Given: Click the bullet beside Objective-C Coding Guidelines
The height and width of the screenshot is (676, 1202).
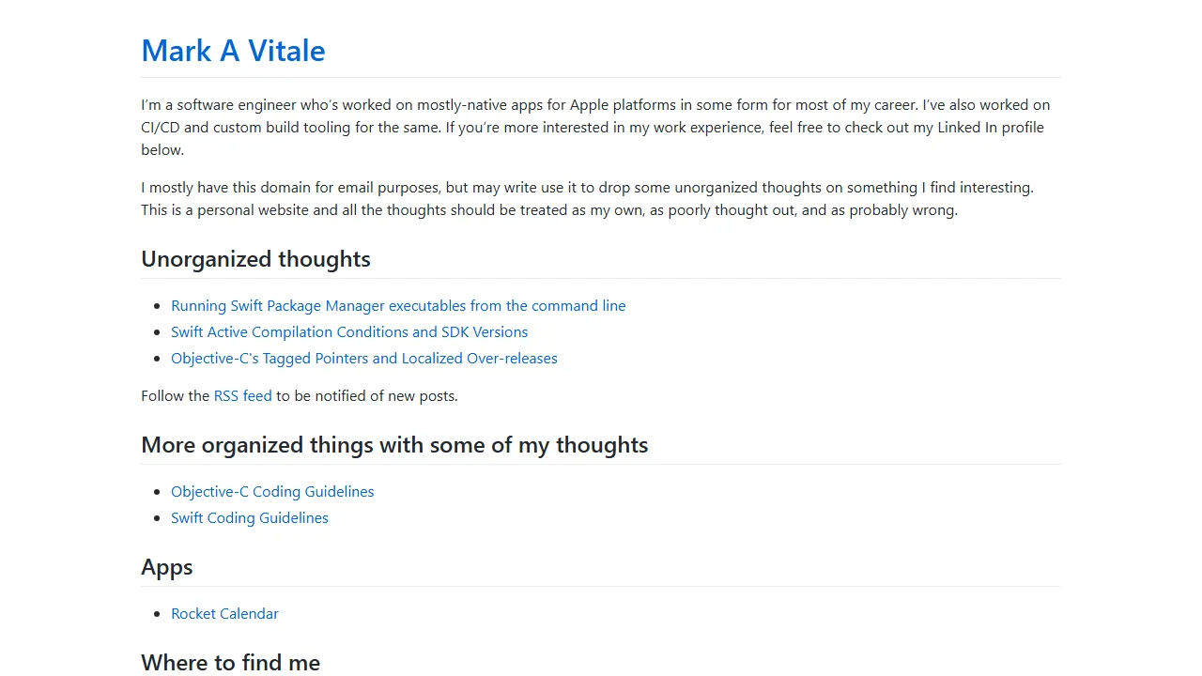Looking at the screenshot, I should click(158, 492).
